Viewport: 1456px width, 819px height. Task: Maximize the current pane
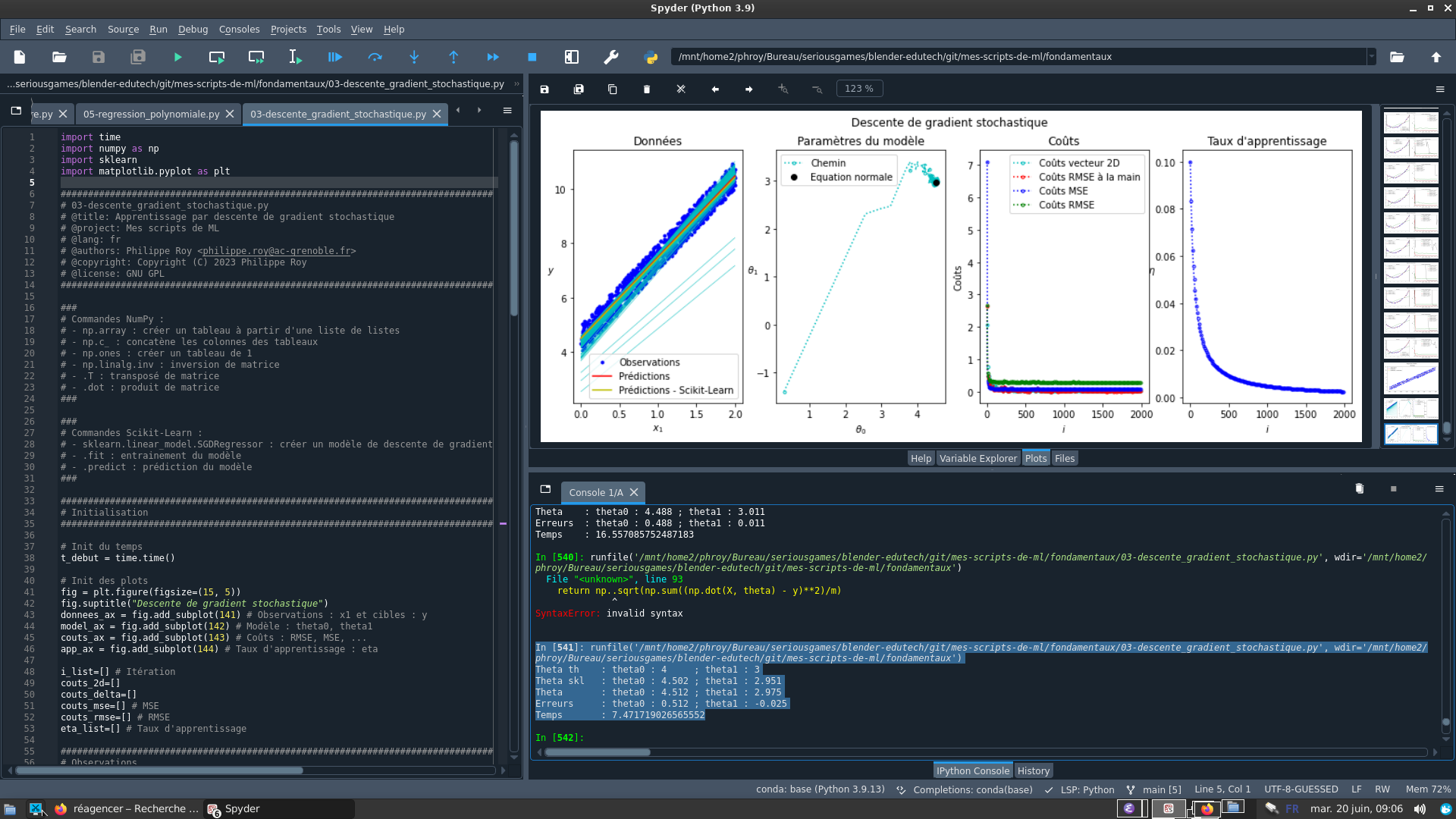572,57
